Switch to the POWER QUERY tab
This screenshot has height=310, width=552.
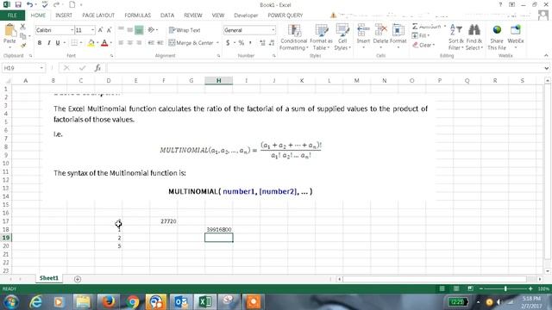tap(285, 15)
